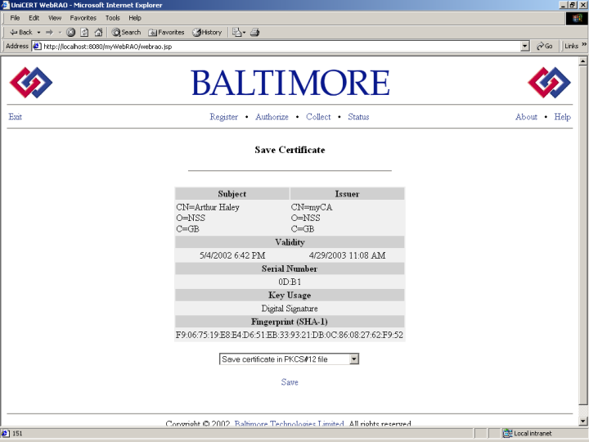This screenshot has width=589, height=442.
Task: Click the Issuer column header
Action: click(x=347, y=194)
